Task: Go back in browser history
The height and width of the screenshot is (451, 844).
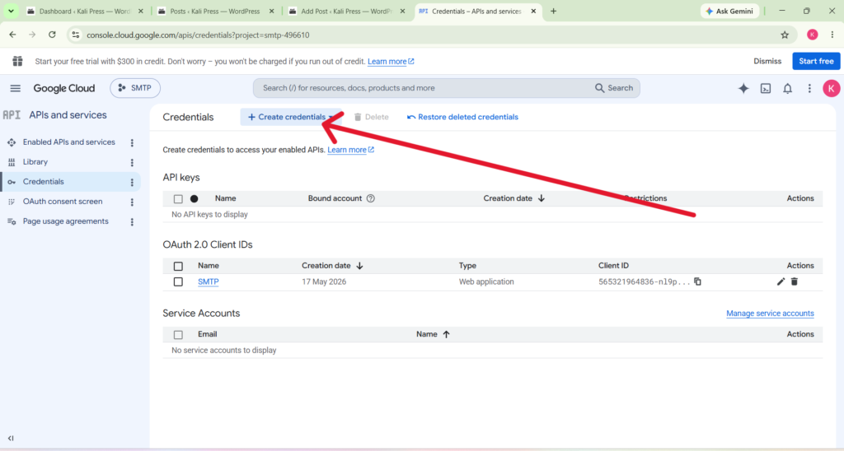Action: click(12, 35)
